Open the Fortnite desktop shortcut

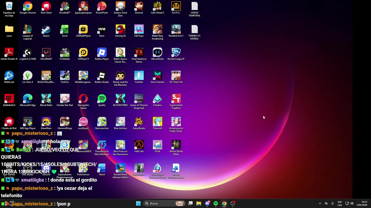point(139,77)
